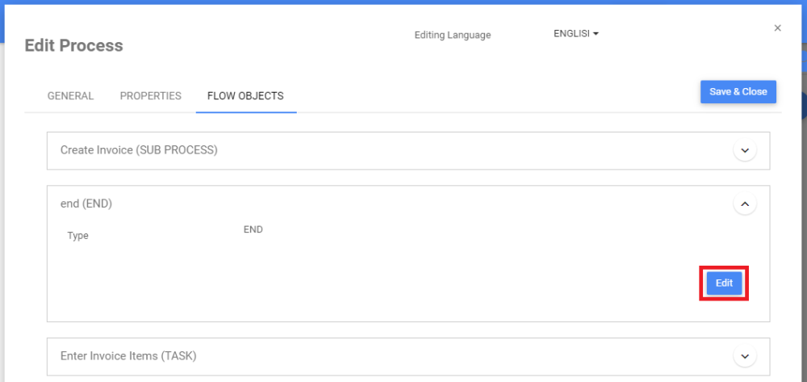Click the blue app bar above dialog
The height and width of the screenshot is (382, 807).
(x=403, y=2)
